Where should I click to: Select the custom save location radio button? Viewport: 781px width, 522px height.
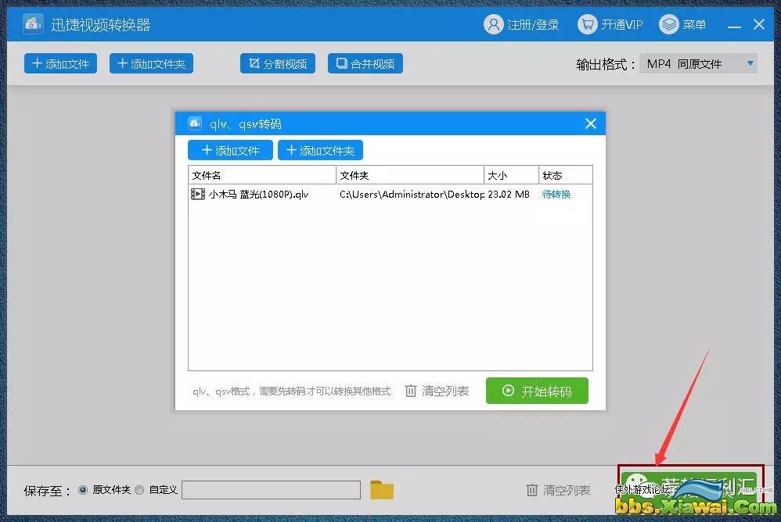point(139,490)
